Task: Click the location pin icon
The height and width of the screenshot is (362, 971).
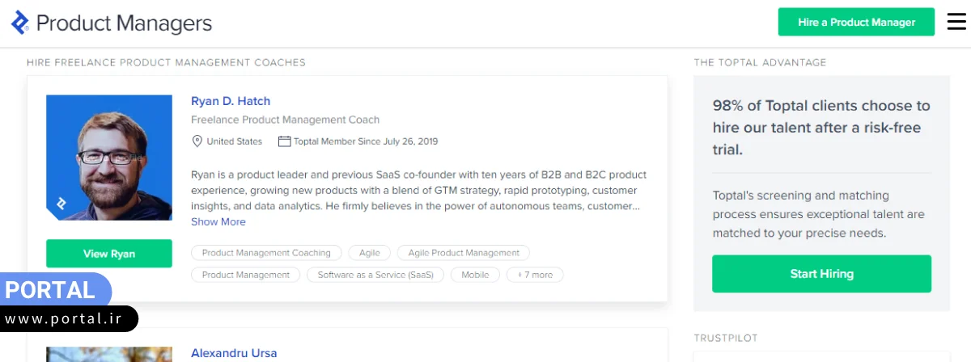Action: tap(197, 141)
